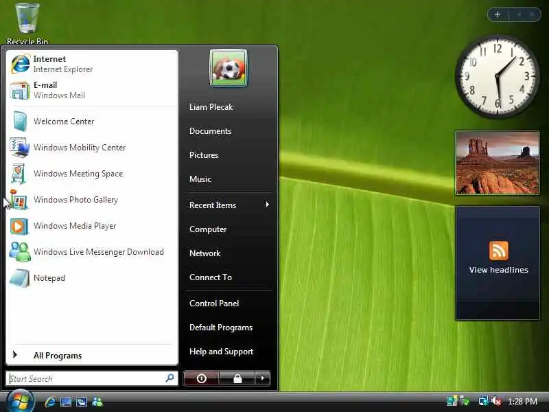Open Help and Support
This screenshot has width=549, height=412.
[x=229, y=352]
